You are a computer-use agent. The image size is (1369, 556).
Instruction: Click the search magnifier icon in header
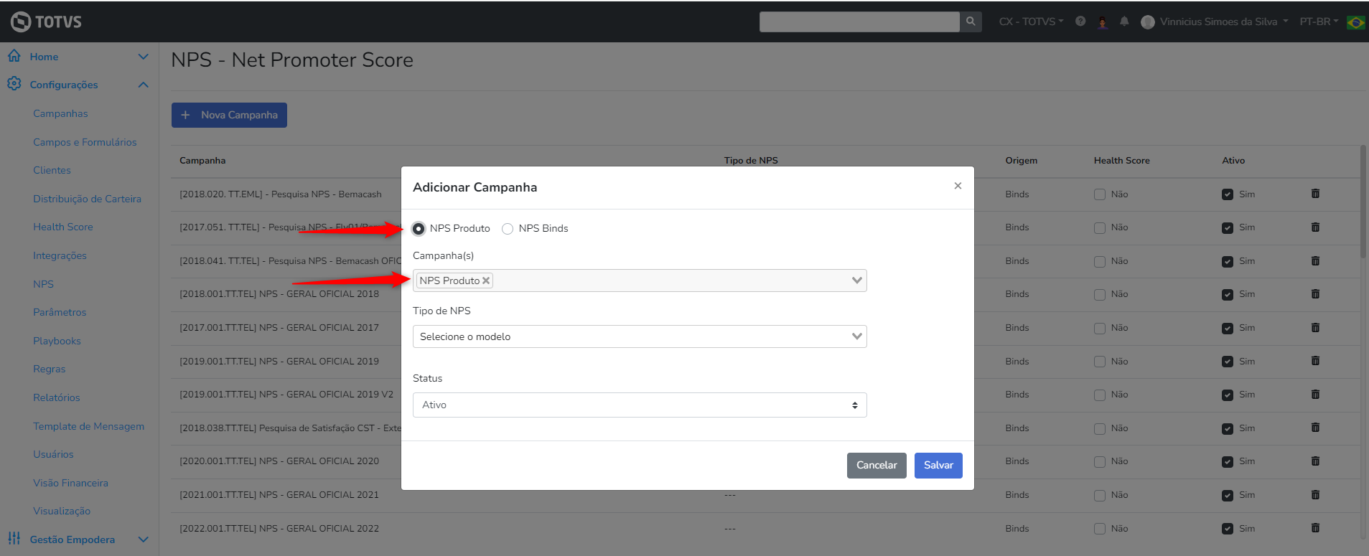point(971,22)
